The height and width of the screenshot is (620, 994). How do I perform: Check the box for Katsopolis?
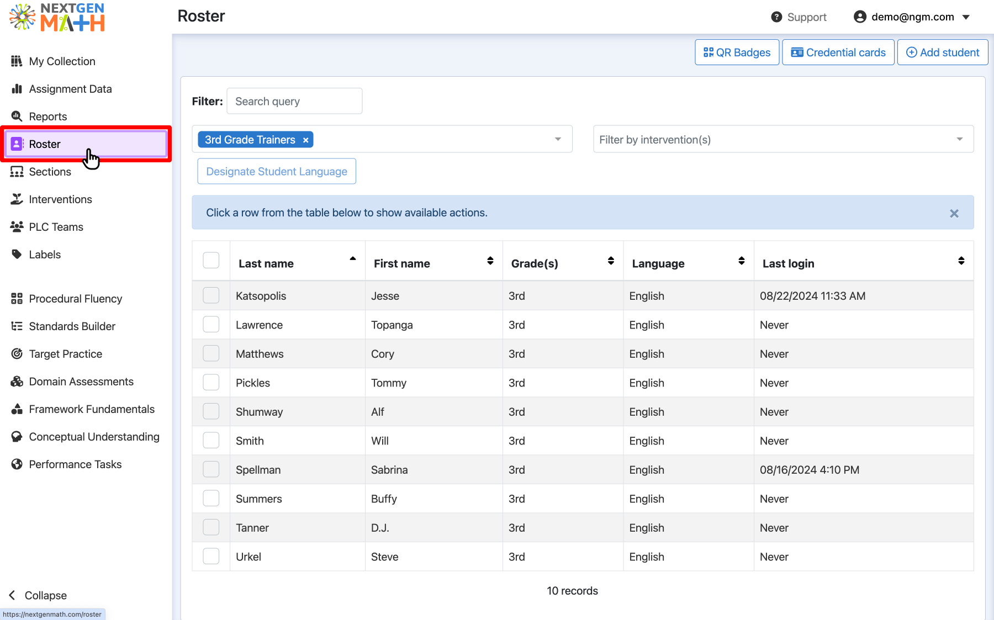tap(211, 295)
